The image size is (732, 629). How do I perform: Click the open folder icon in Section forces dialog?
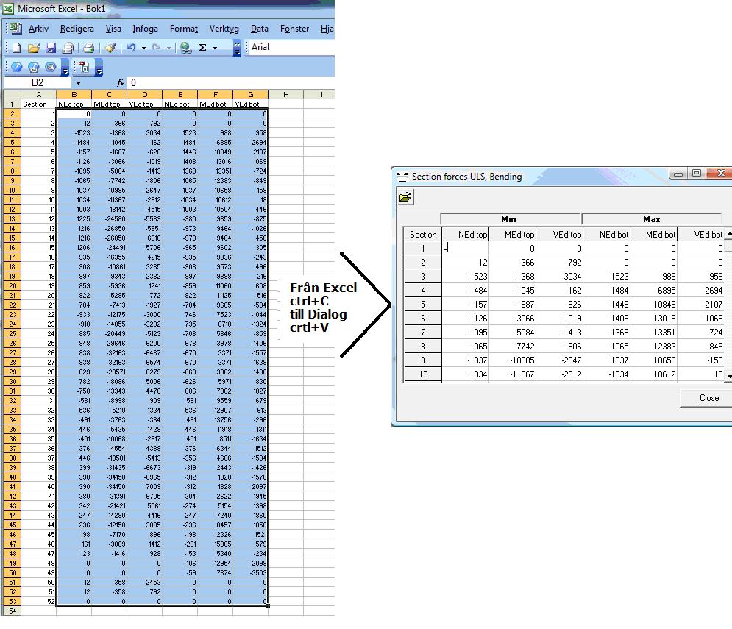405,197
